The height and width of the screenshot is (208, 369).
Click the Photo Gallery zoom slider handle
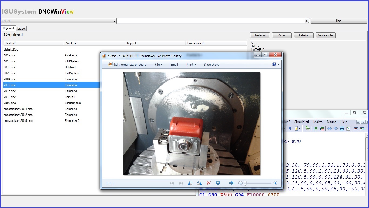(x=245, y=183)
